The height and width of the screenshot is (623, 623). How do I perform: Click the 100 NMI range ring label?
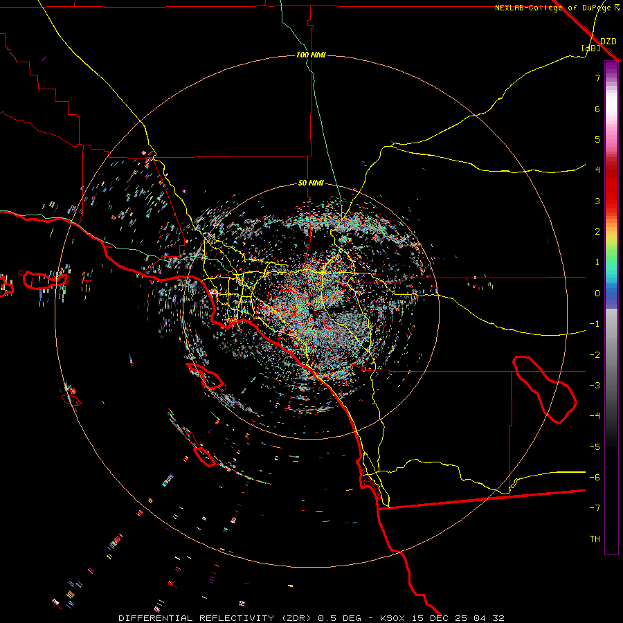311,55
